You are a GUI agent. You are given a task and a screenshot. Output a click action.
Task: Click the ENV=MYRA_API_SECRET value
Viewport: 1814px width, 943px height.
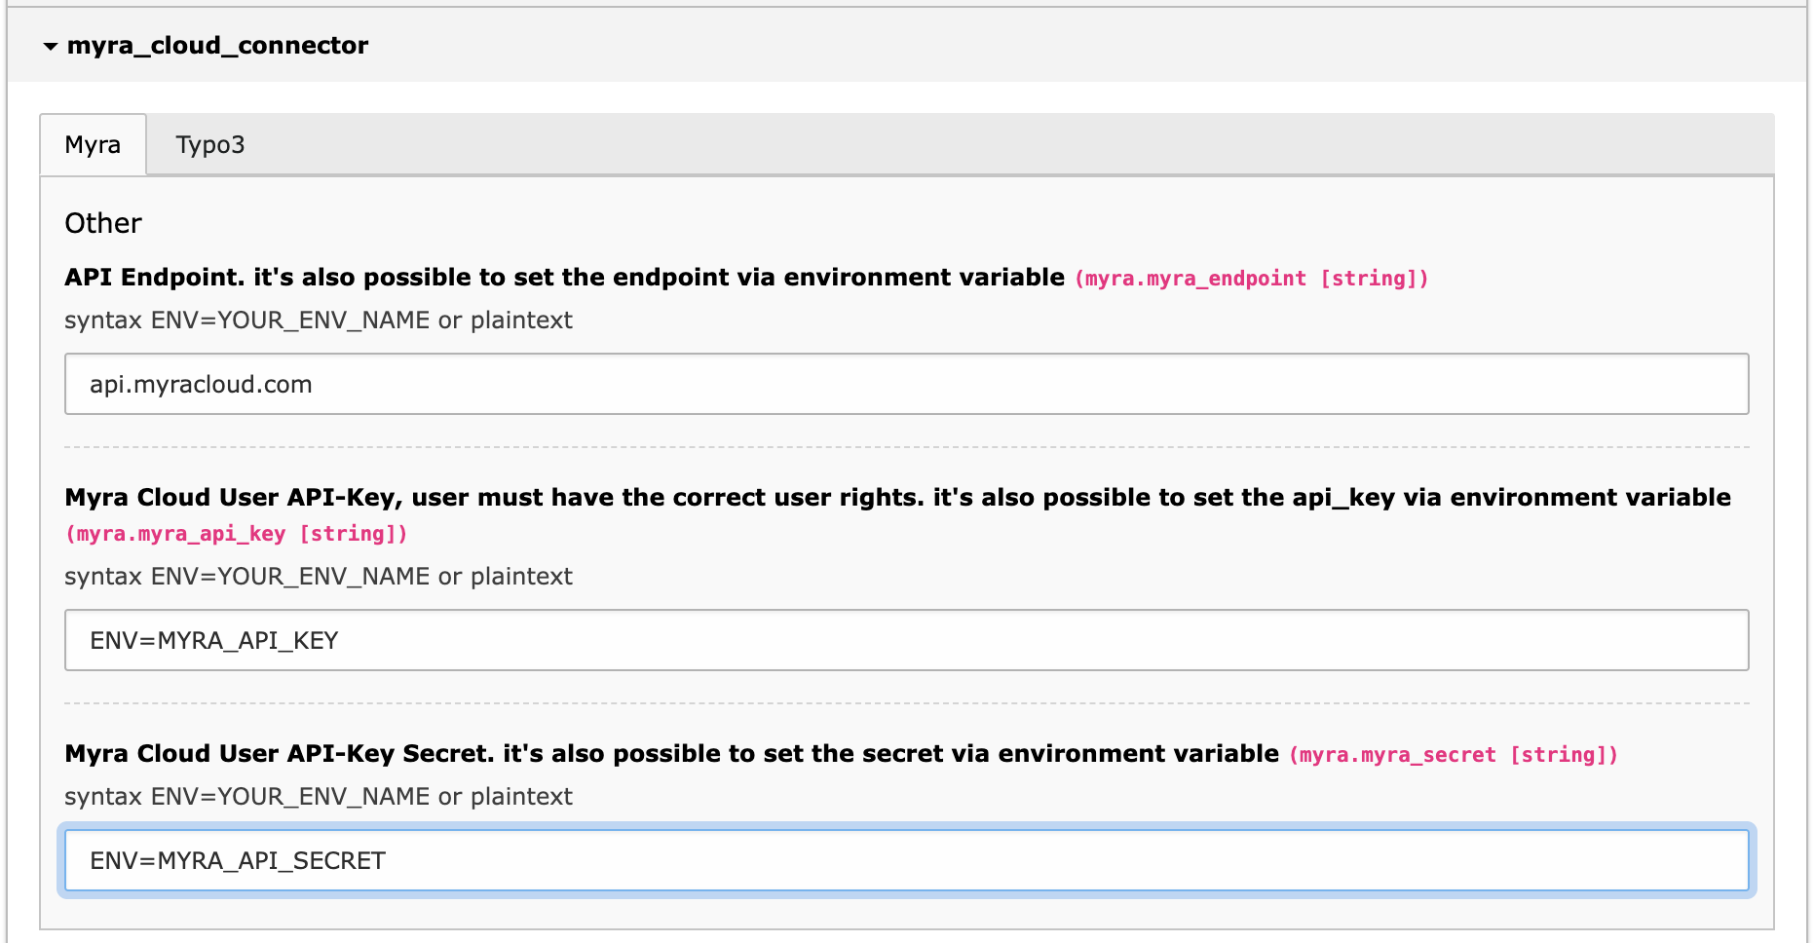coord(236,860)
